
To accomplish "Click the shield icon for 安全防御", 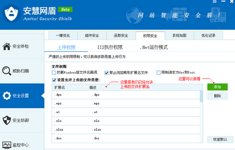I will 7,120.
